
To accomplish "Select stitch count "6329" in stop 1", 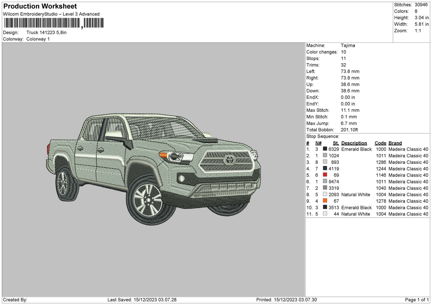I will coord(334,149).
